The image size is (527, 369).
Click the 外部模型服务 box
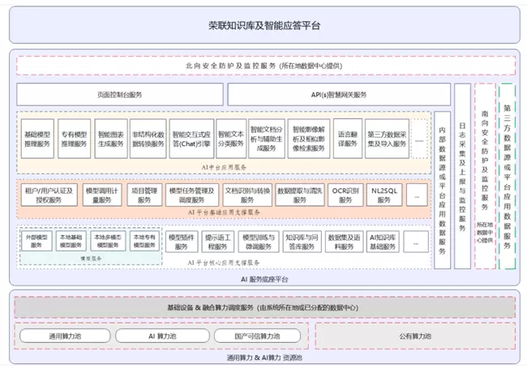(36, 241)
